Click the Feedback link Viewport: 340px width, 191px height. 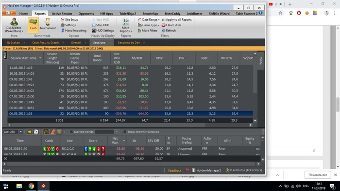pyautogui.click(x=174, y=171)
